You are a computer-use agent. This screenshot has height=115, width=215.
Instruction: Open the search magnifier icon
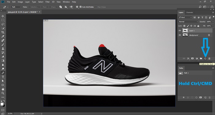pyautogui.click(x=200, y=7)
